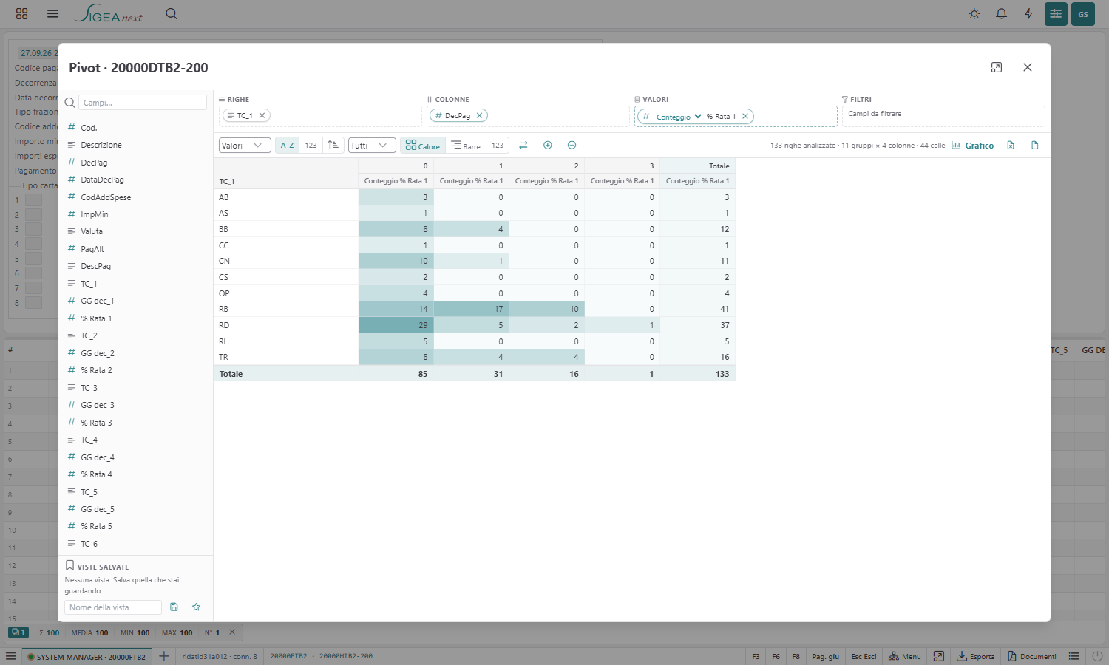Export the pivot to an Excel file
1109x665 pixels.
pos(1011,146)
